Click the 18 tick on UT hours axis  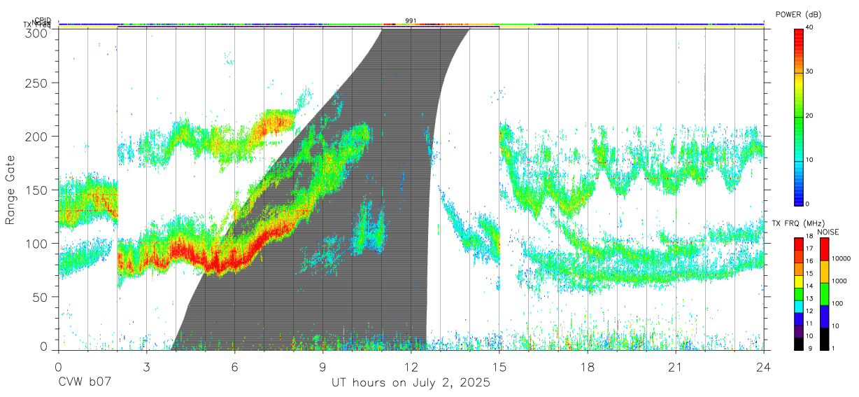pyautogui.click(x=587, y=367)
